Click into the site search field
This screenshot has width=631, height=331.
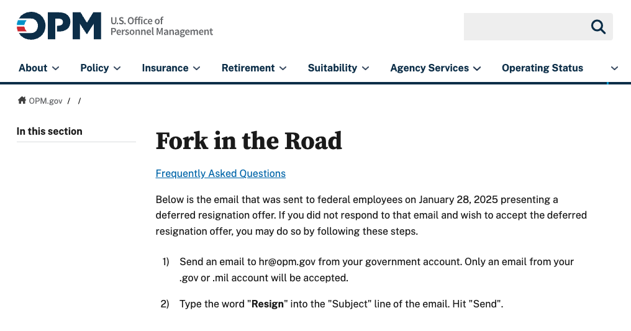click(525, 27)
